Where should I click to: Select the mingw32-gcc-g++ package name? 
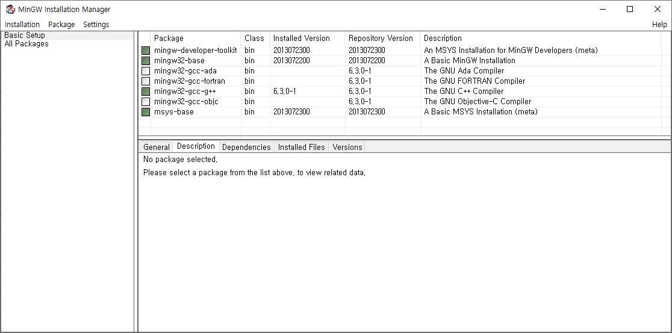coord(185,92)
